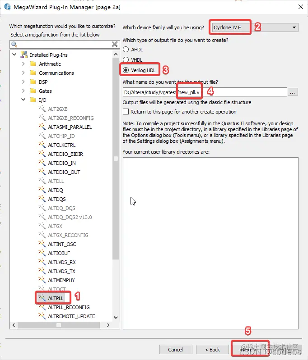Clear the megafunction search with X icon
The width and height of the screenshot is (308, 360).
click(x=115, y=44)
